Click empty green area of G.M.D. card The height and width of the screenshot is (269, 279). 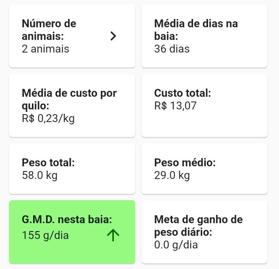pyautogui.click(x=71, y=253)
